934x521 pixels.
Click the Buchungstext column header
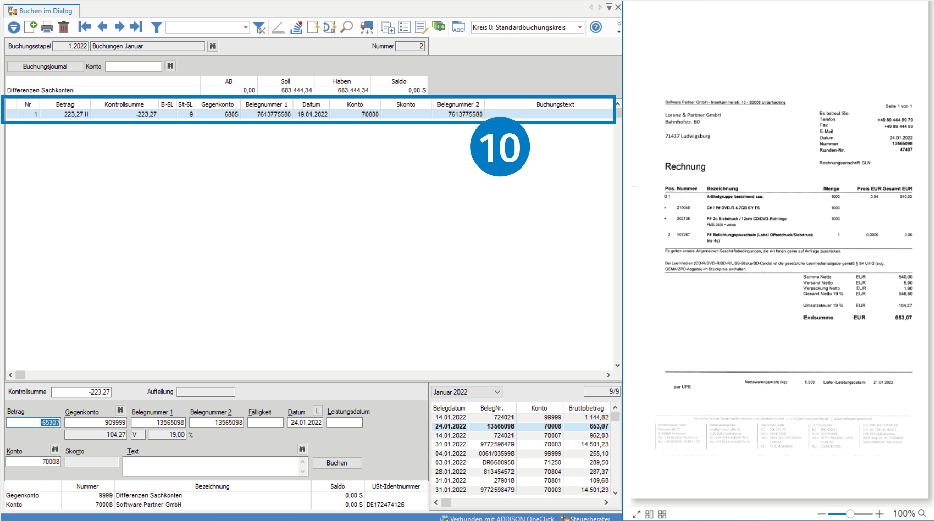point(555,104)
